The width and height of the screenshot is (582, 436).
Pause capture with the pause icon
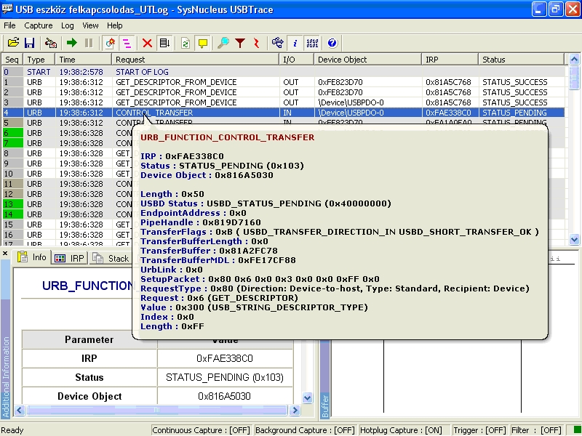point(89,43)
